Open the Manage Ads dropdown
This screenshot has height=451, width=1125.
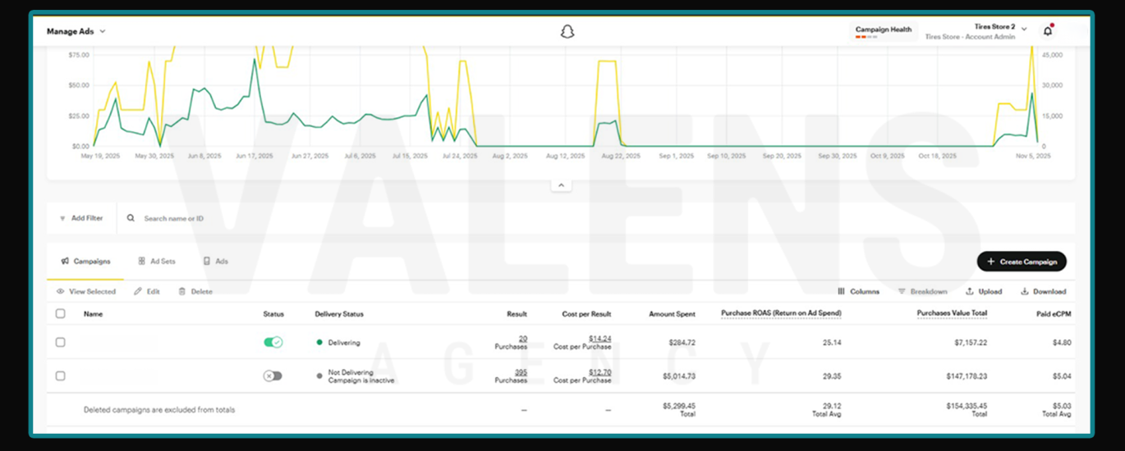tap(76, 31)
